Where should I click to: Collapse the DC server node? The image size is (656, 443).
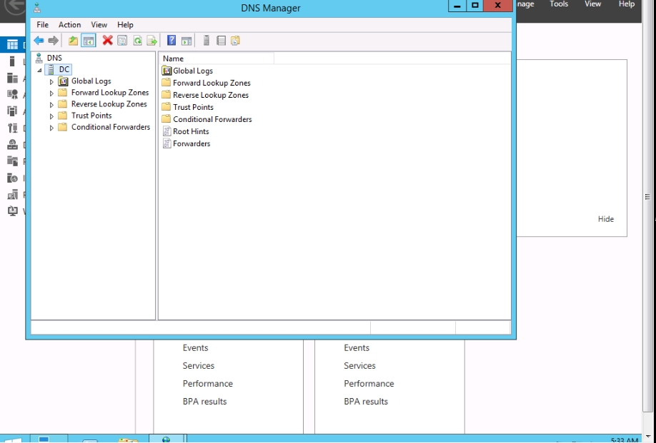tap(40, 70)
